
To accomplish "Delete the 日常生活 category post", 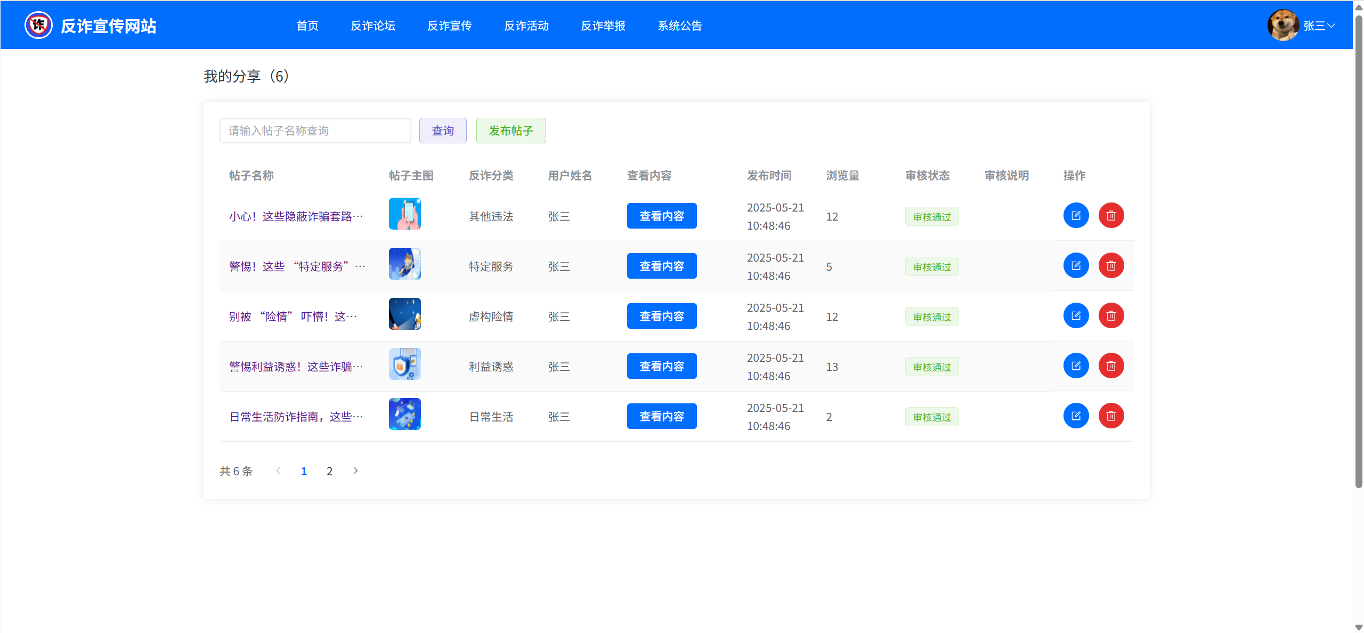I will [1111, 416].
